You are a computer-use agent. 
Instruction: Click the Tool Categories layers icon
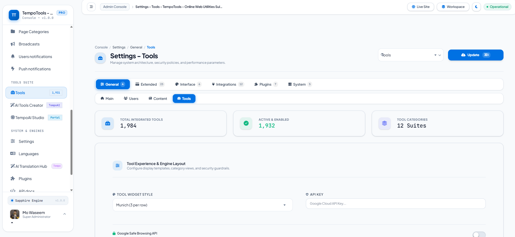pos(385,123)
